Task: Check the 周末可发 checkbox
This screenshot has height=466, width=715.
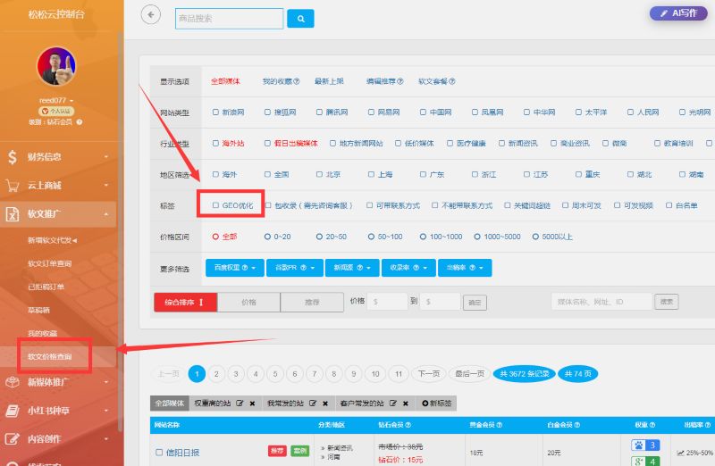Action: click(x=565, y=205)
